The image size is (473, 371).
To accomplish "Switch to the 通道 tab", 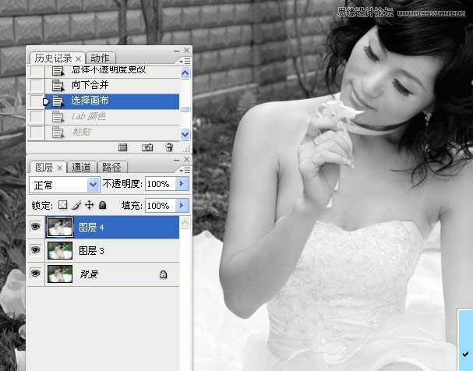I will (x=82, y=167).
